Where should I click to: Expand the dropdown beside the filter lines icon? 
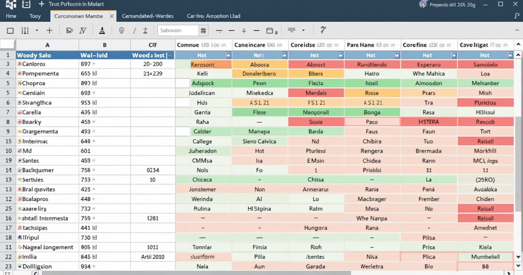click(x=303, y=30)
